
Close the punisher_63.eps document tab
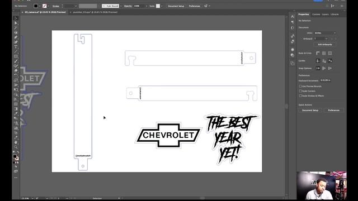70,12
